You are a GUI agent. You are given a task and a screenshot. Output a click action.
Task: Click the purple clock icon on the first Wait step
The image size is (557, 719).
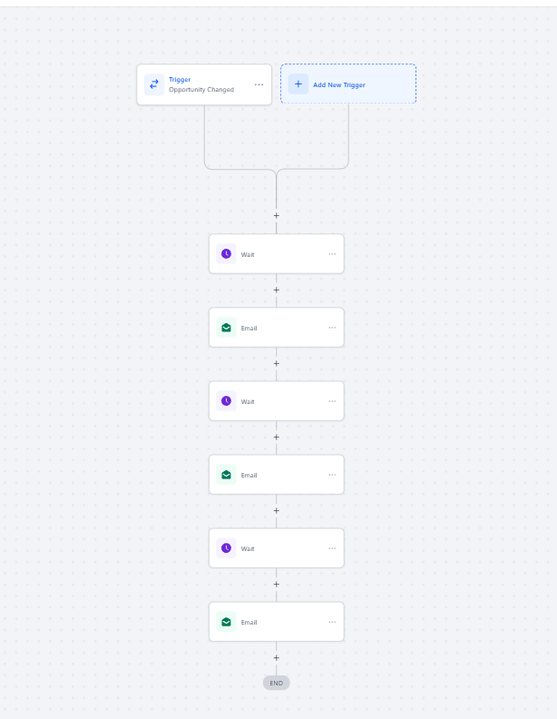[x=226, y=254]
